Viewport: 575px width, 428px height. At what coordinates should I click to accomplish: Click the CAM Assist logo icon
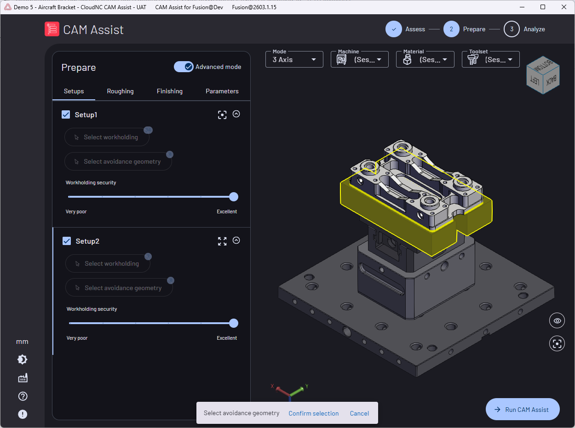(x=52, y=29)
